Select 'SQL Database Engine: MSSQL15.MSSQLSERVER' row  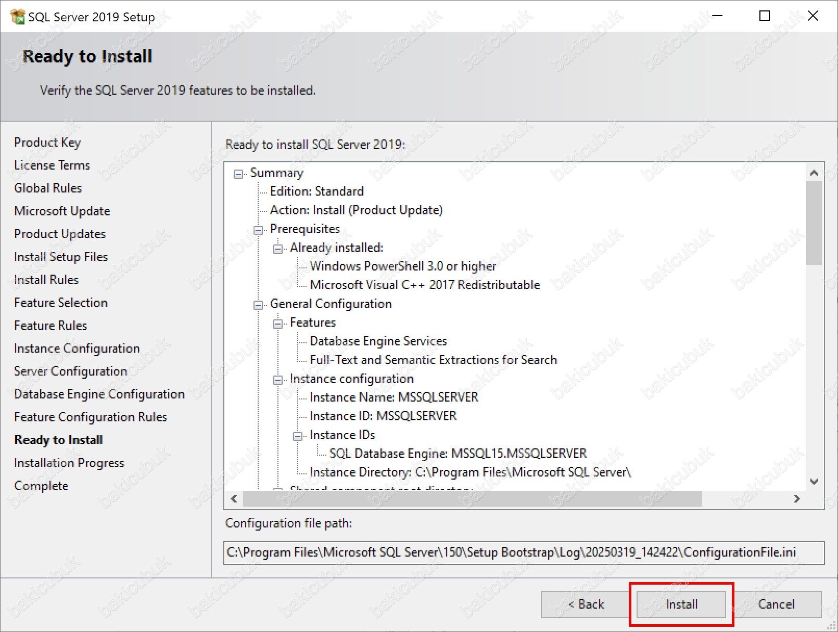coord(458,454)
